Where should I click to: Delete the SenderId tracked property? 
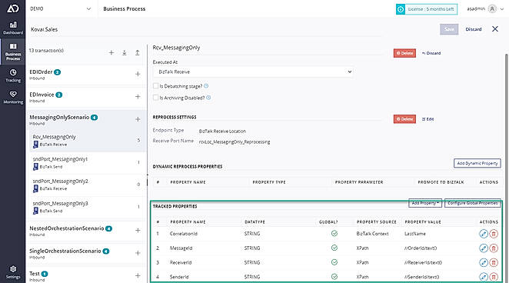coord(494,277)
